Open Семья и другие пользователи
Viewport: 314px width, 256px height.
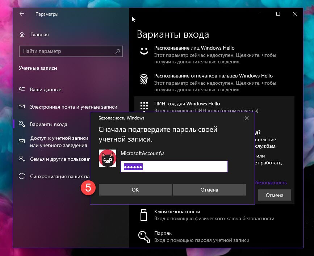[x=60, y=159]
